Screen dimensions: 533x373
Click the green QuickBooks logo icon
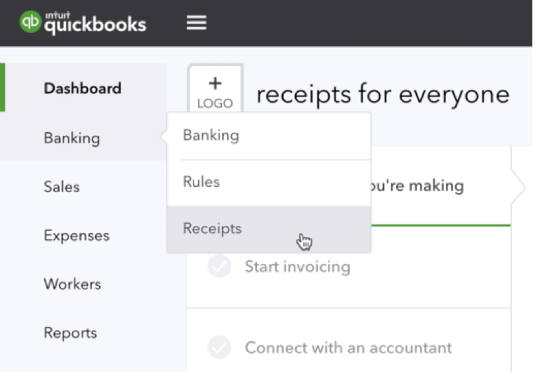(30, 23)
